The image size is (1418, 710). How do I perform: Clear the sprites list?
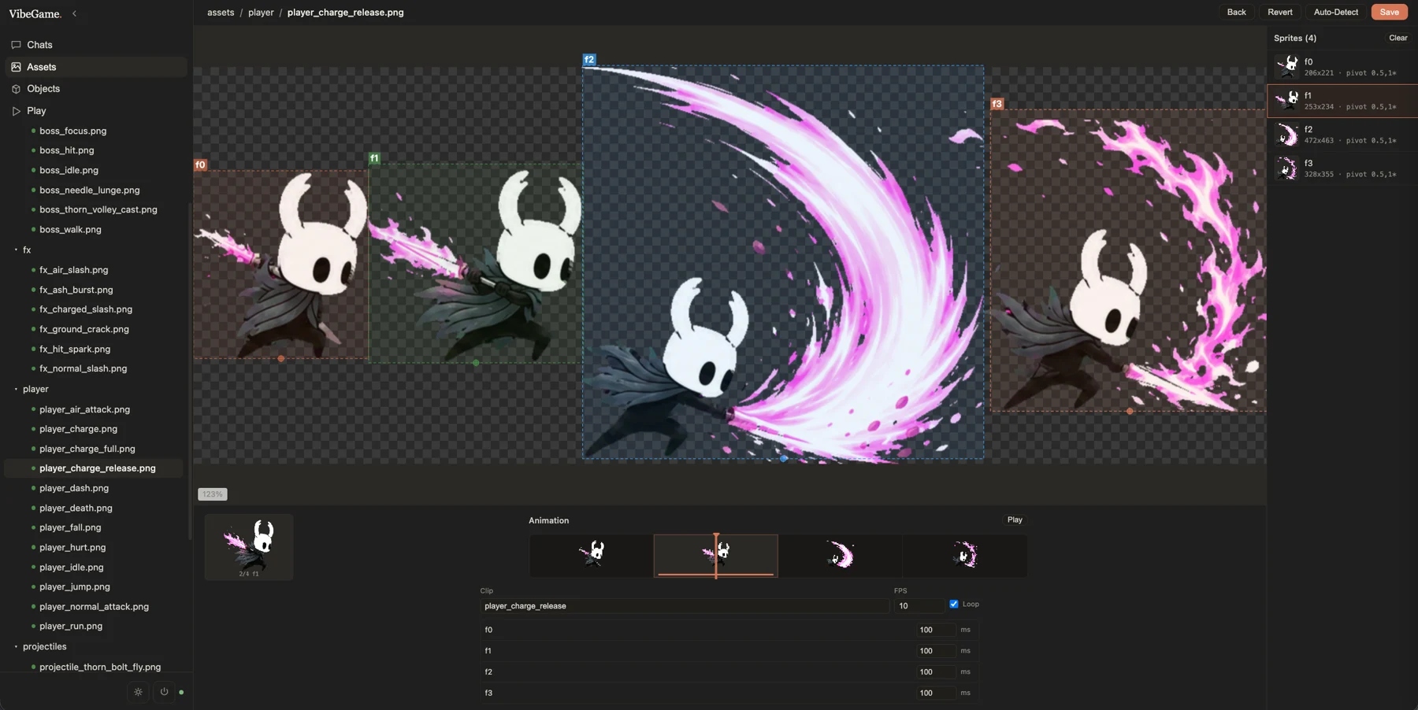point(1398,38)
